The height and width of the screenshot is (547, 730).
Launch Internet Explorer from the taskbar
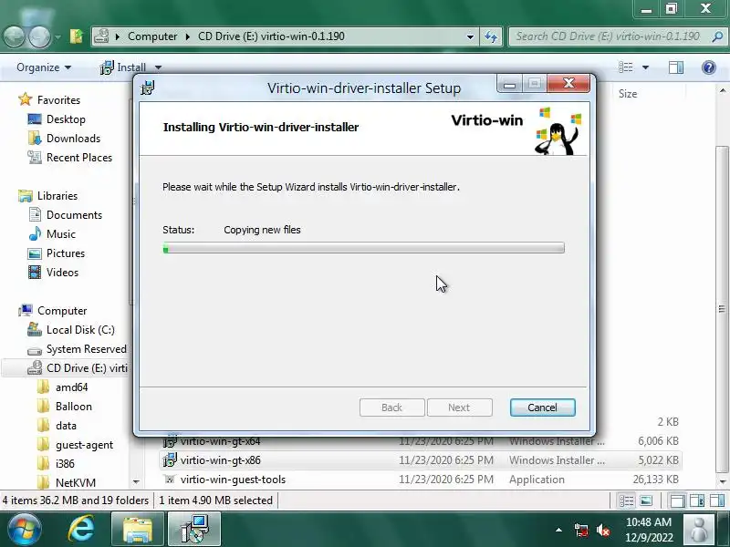[81, 530]
